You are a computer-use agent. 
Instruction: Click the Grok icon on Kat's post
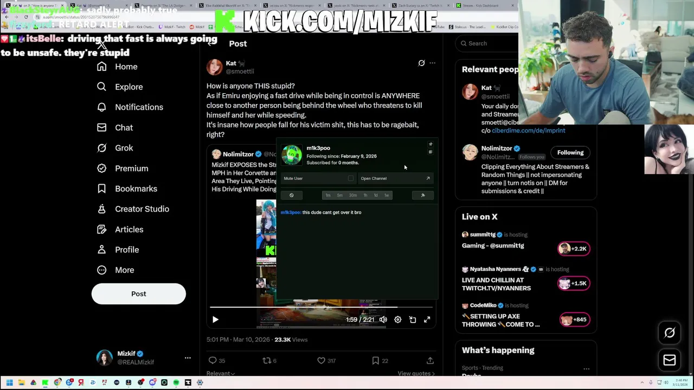pos(421,63)
